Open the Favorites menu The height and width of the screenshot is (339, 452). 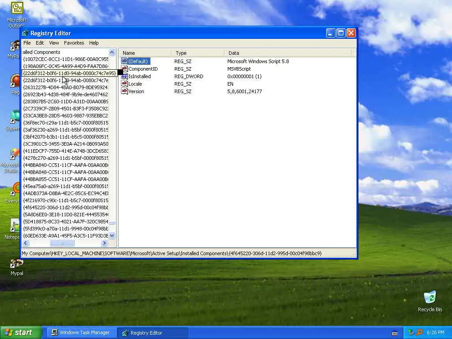coord(74,43)
